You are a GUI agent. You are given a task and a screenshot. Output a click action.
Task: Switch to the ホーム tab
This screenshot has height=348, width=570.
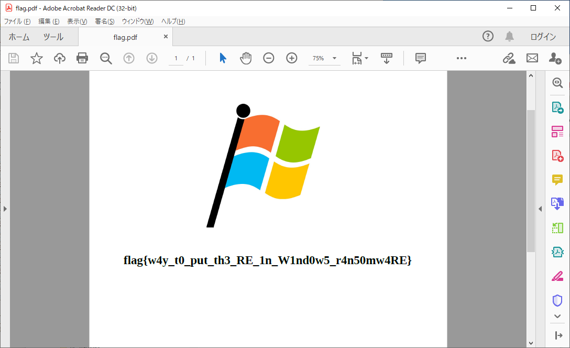19,37
